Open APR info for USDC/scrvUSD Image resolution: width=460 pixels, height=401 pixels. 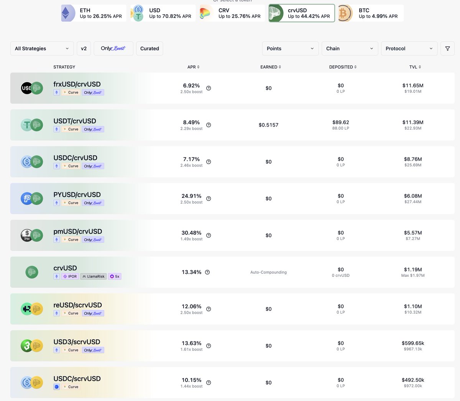[209, 383]
